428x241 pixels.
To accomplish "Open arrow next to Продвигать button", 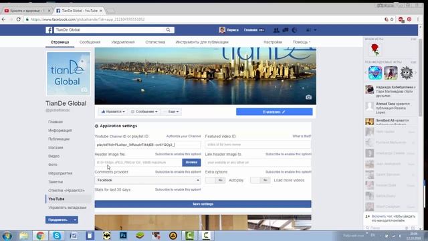I will tap(75, 220).
